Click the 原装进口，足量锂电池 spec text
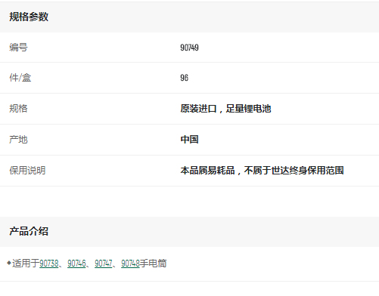Image resolution: width=379 pixels, height=296 pixels. (225, 109)
